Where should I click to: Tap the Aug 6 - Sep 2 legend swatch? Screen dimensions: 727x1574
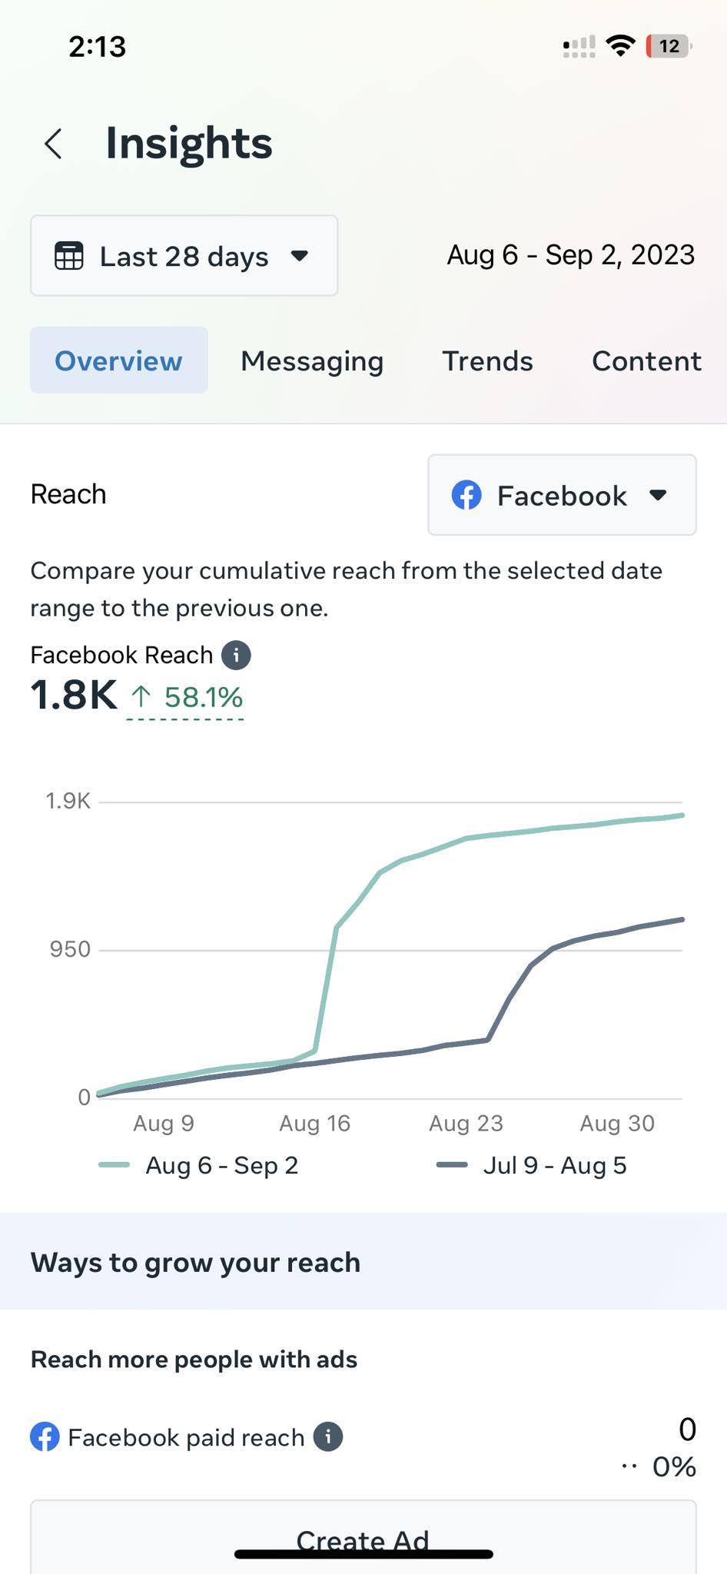114,1165
